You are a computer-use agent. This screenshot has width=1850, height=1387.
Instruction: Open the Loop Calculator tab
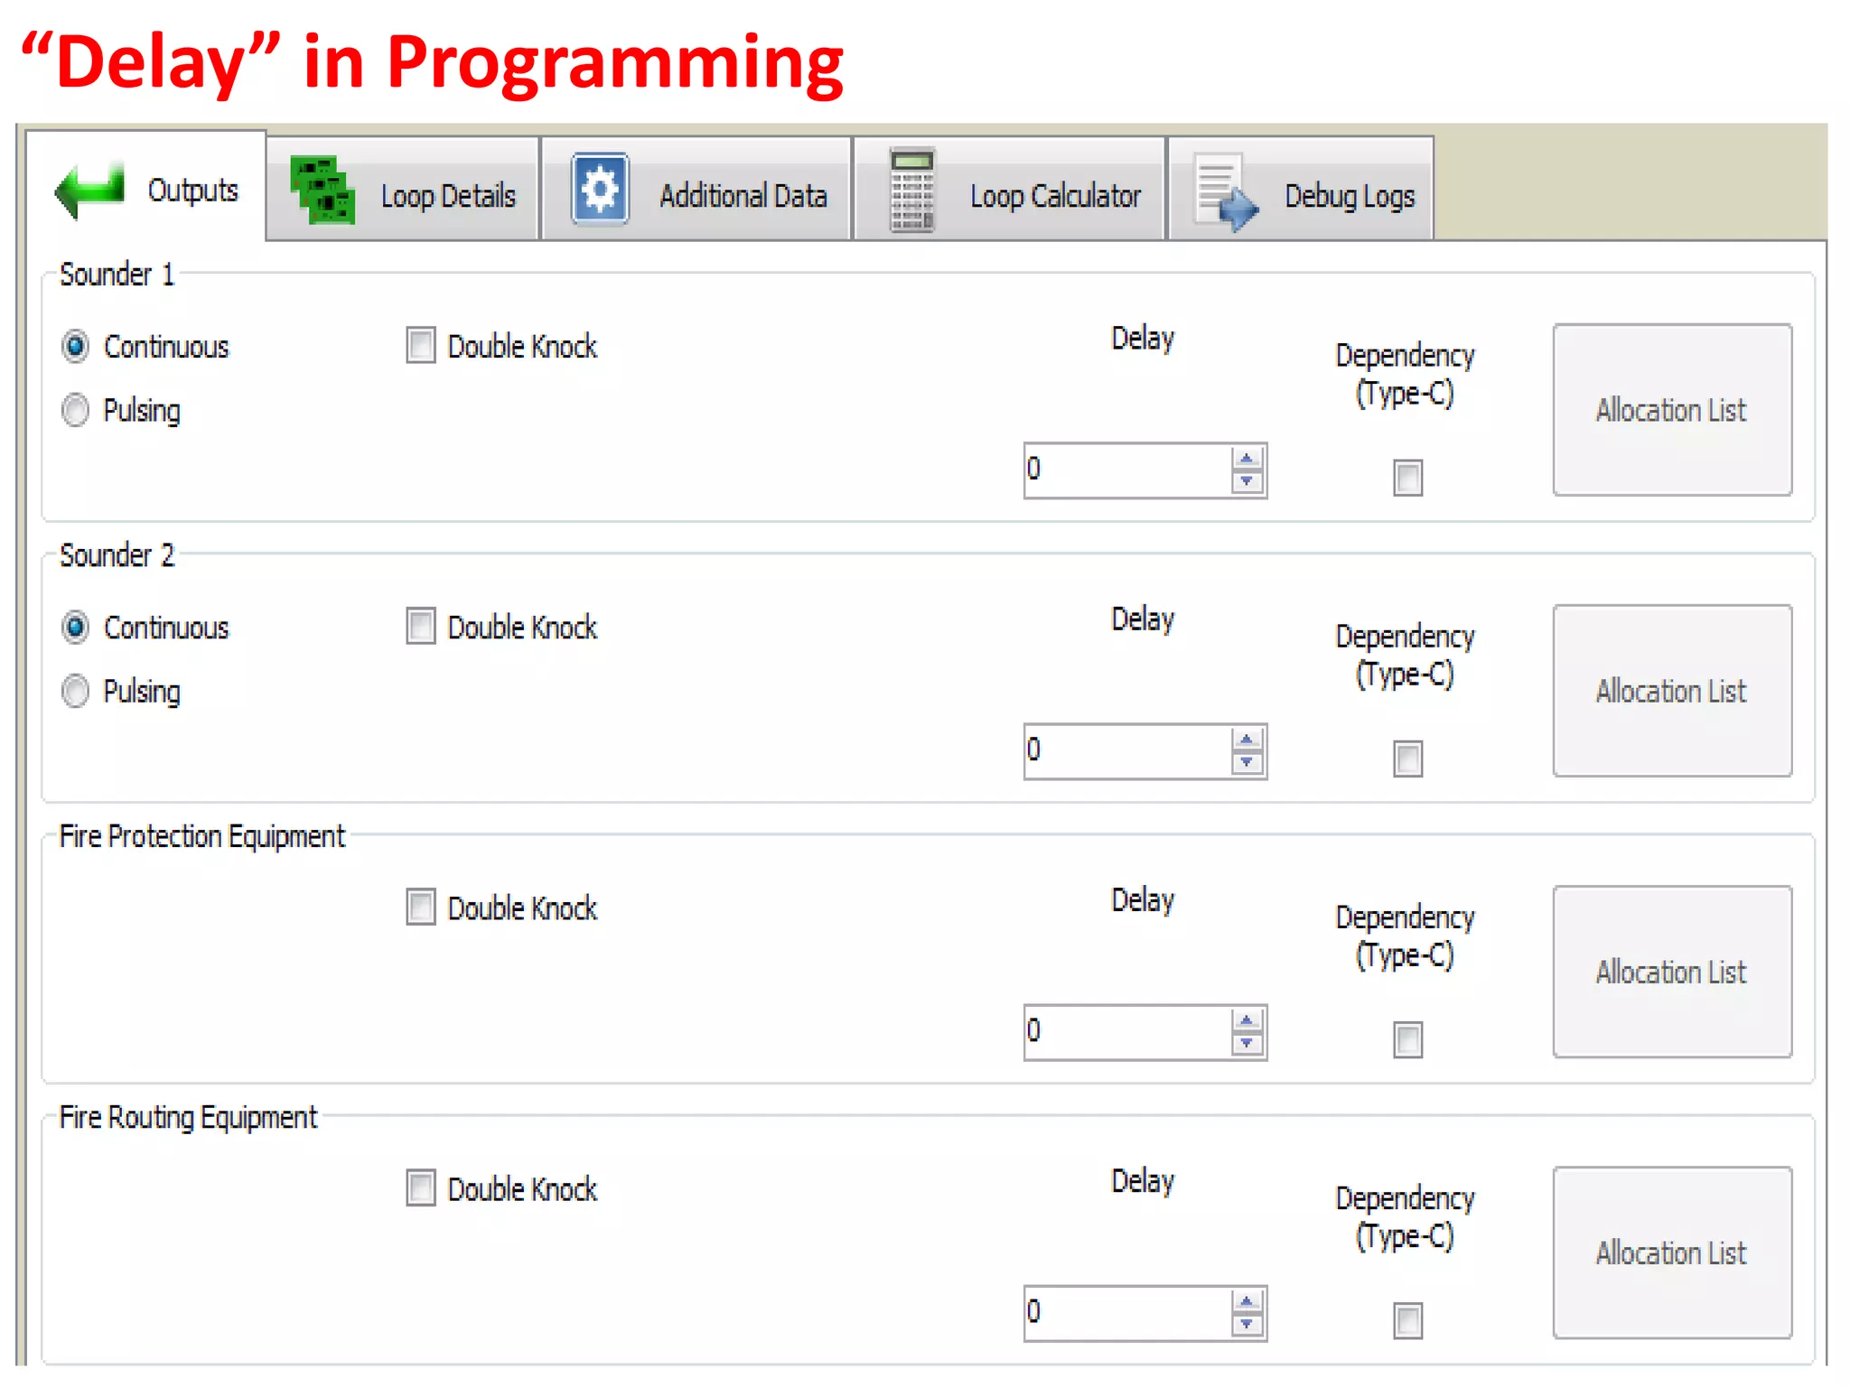(1010, 190)
